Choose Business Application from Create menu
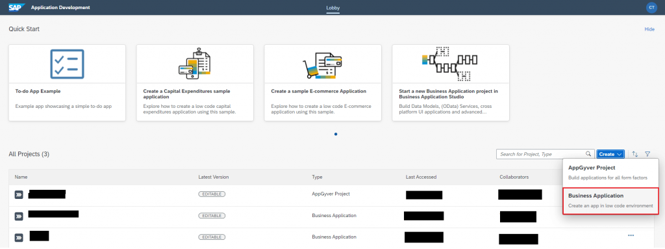Image resolution: width=665 pixels, height=249 pixels. [610, 200]
